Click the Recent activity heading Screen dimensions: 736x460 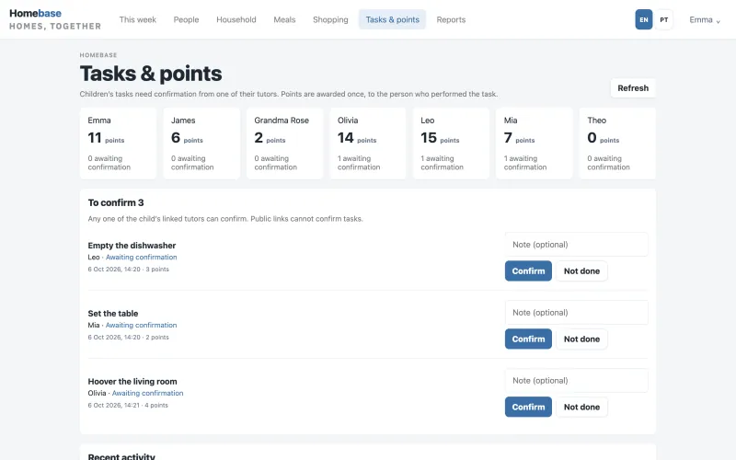(x=121, y=456)
